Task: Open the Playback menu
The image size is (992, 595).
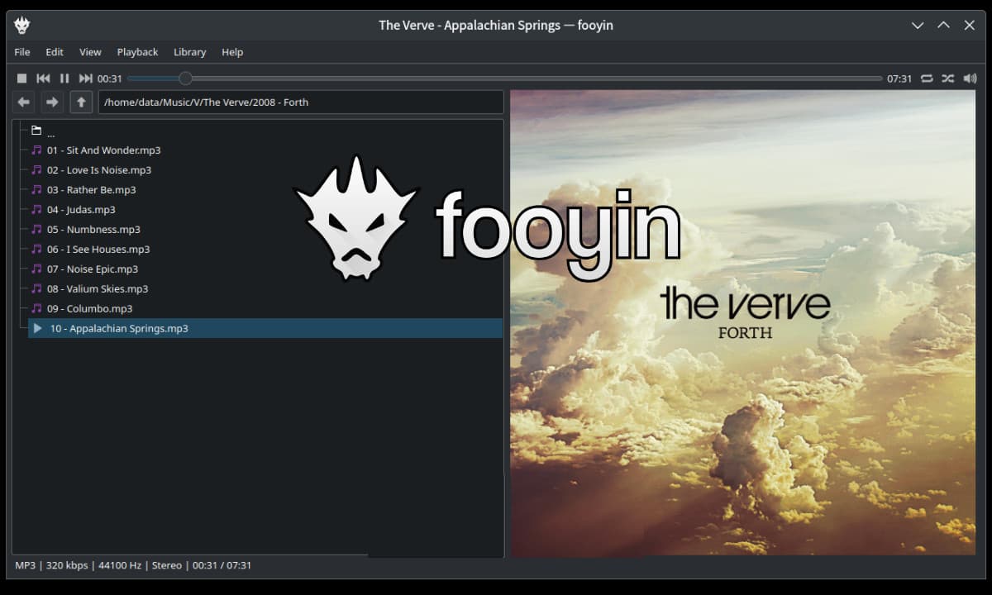Action: point(137,52)
